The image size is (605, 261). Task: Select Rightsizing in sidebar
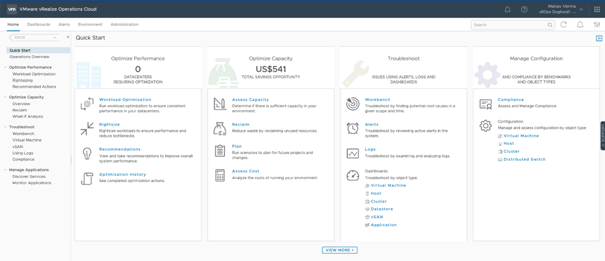point(22,80)
